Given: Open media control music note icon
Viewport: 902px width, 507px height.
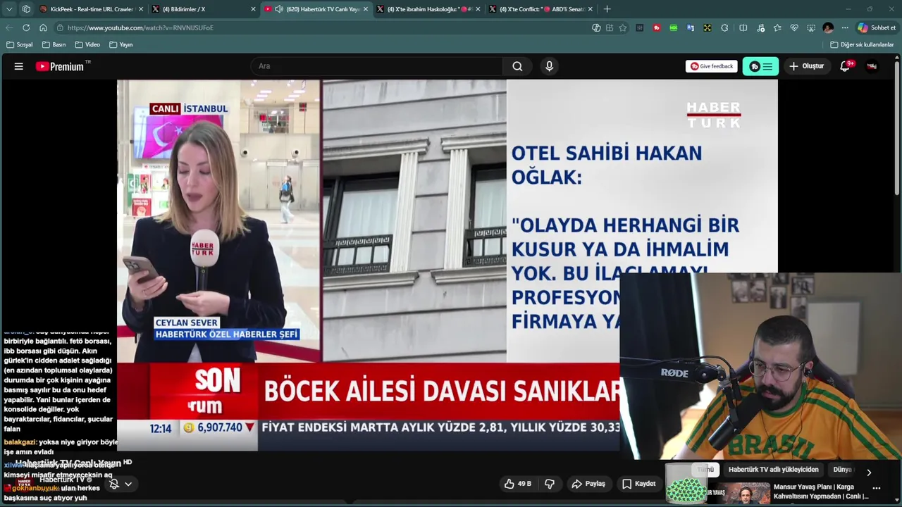Looking at the screenshot, I should click(x=760, y=27).
